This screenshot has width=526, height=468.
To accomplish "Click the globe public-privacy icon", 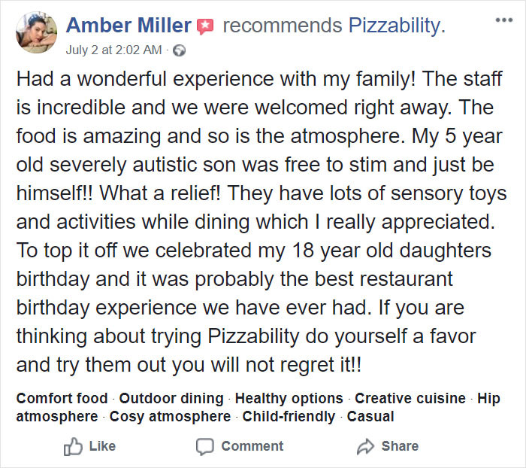I will click(179, 50).
